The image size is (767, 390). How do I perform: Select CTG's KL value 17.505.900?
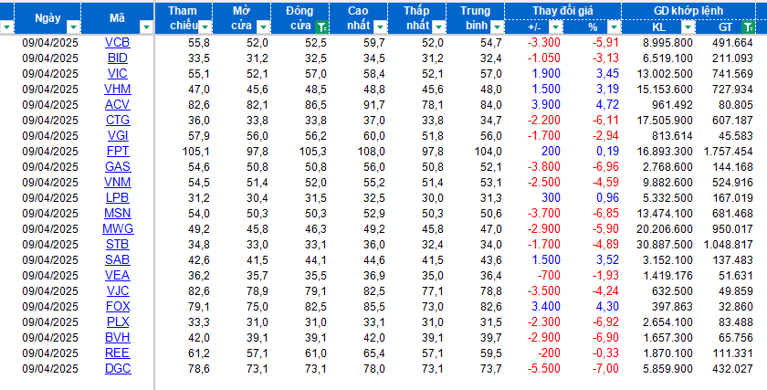click(x=665, y=120)
